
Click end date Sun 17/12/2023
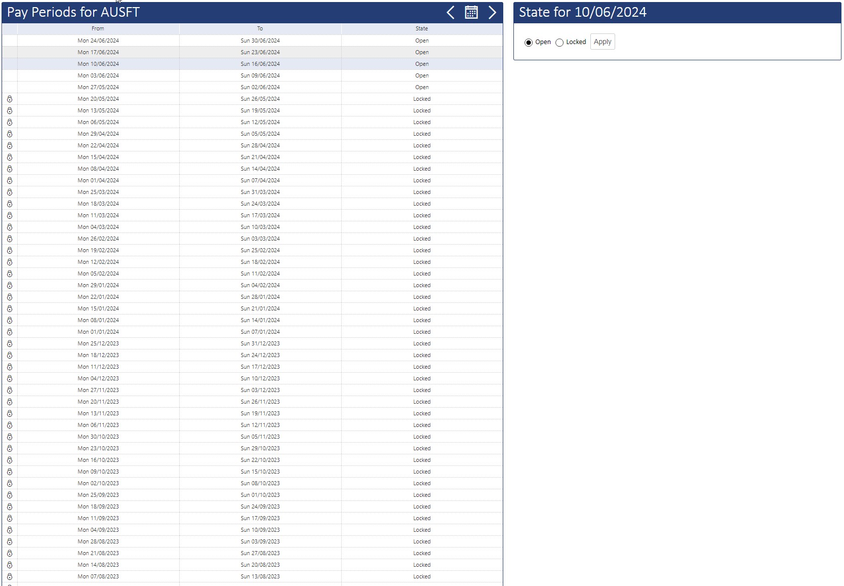(260, 367)
